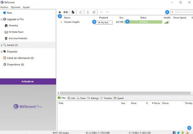Collapse Upgrade to Pro tree node
This screenshot has height=134, width=193.
tap(2, 19)
